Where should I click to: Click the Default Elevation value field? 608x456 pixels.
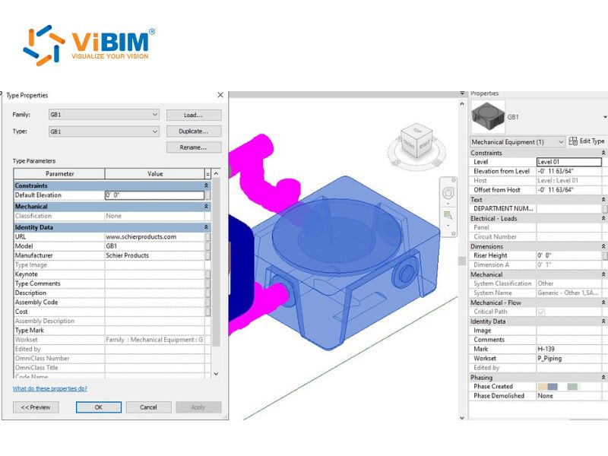(152, 195)
